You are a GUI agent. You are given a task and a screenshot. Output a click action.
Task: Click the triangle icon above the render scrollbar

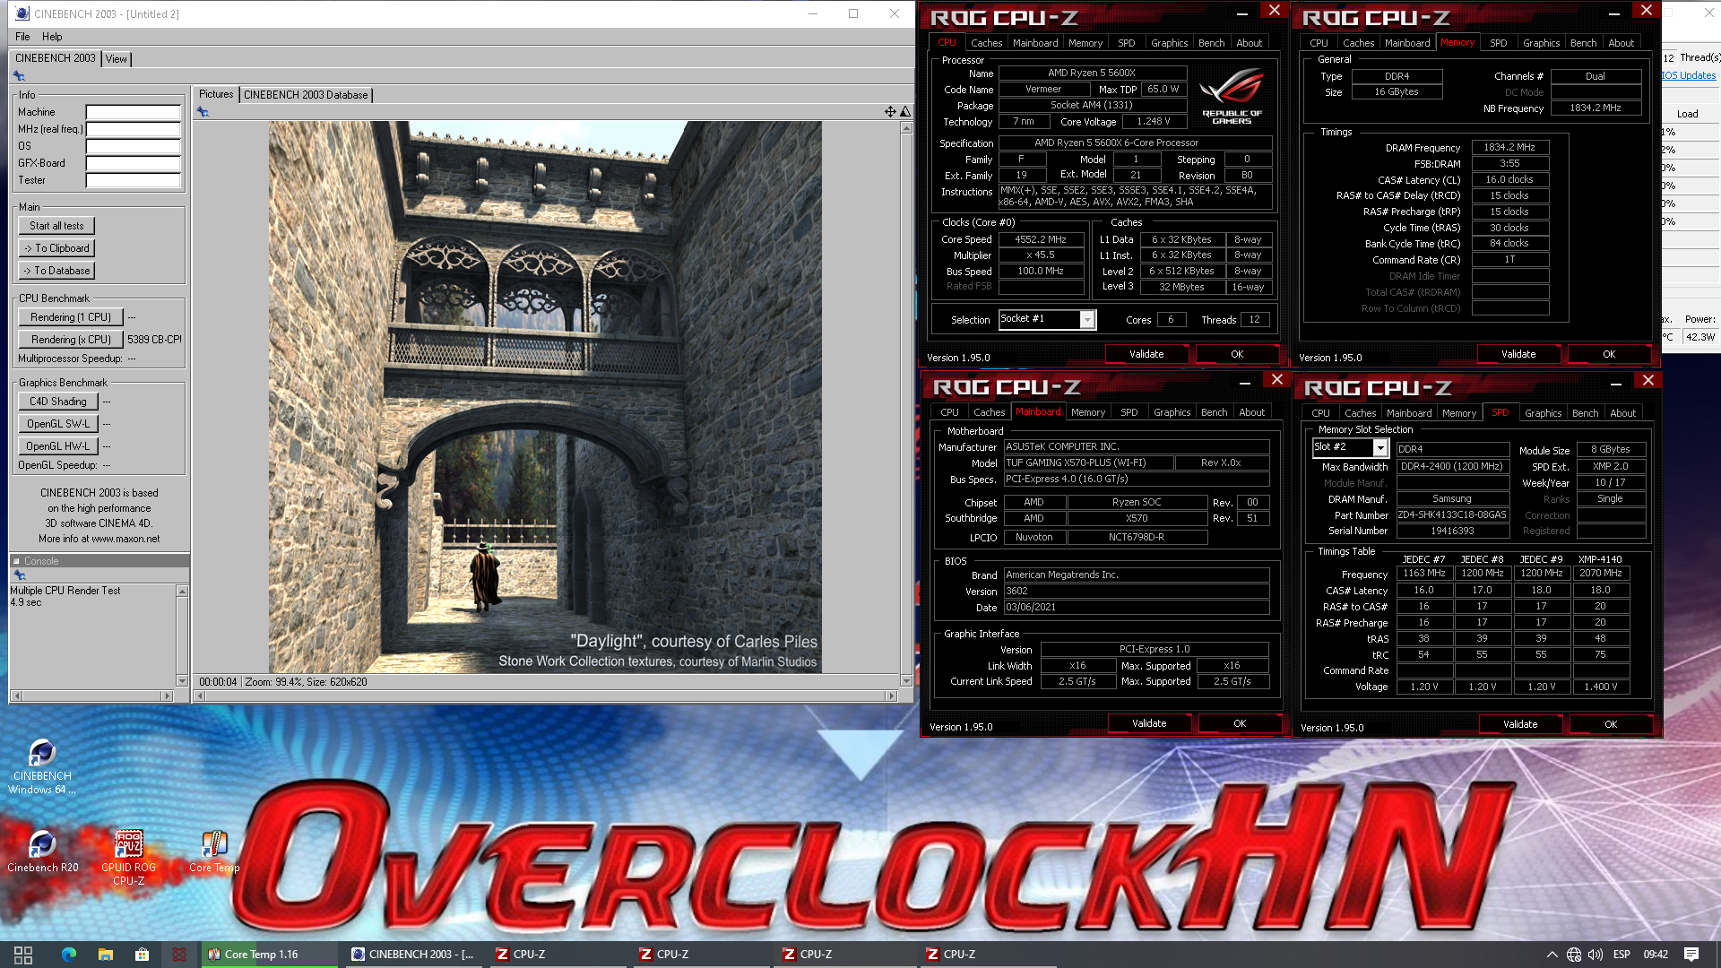coord(905,112)
